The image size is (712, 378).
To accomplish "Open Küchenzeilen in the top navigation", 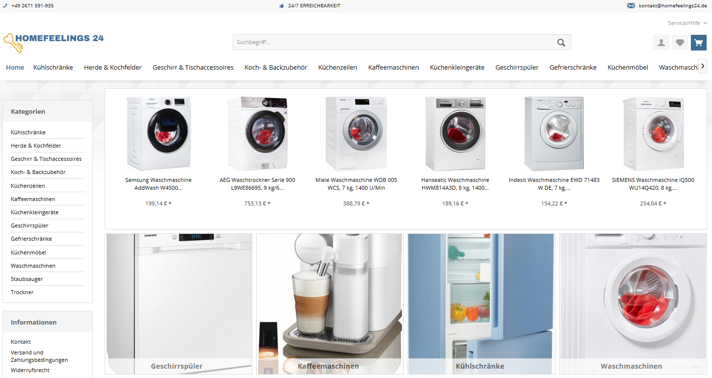I will point(338,68).
